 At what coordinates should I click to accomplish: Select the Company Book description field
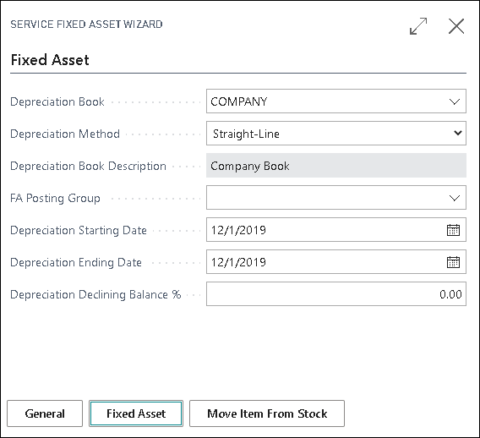(x=336, y=166)
